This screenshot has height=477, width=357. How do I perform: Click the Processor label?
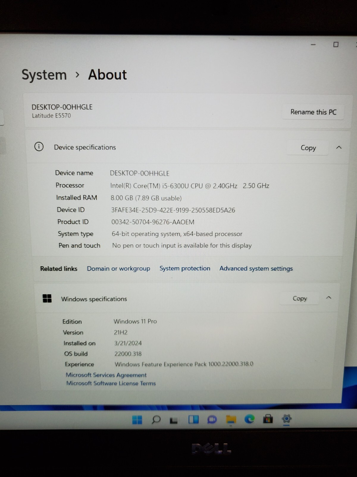(x=70, y=185)
